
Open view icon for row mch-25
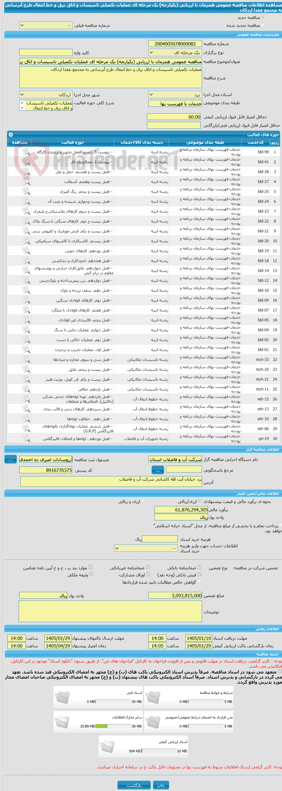pos(26,369)
